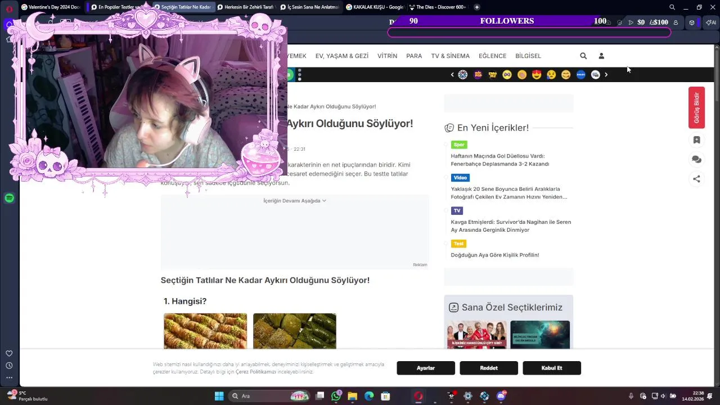Select the purple pop badge in channel strip

pyautogui.click(x=478, y=74)
